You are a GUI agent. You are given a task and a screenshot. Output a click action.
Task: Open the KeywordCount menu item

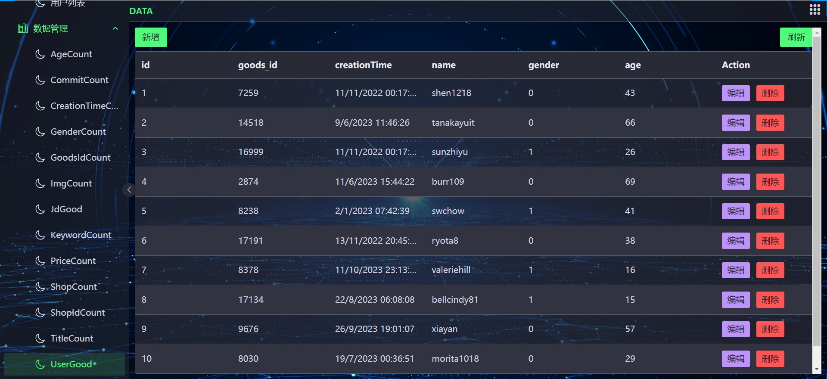[65, 235]
